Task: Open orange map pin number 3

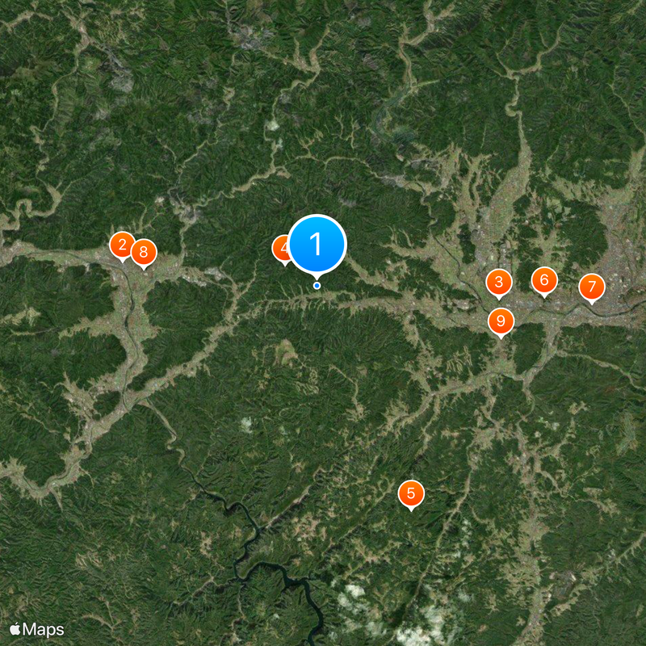Action: (499, 283)
